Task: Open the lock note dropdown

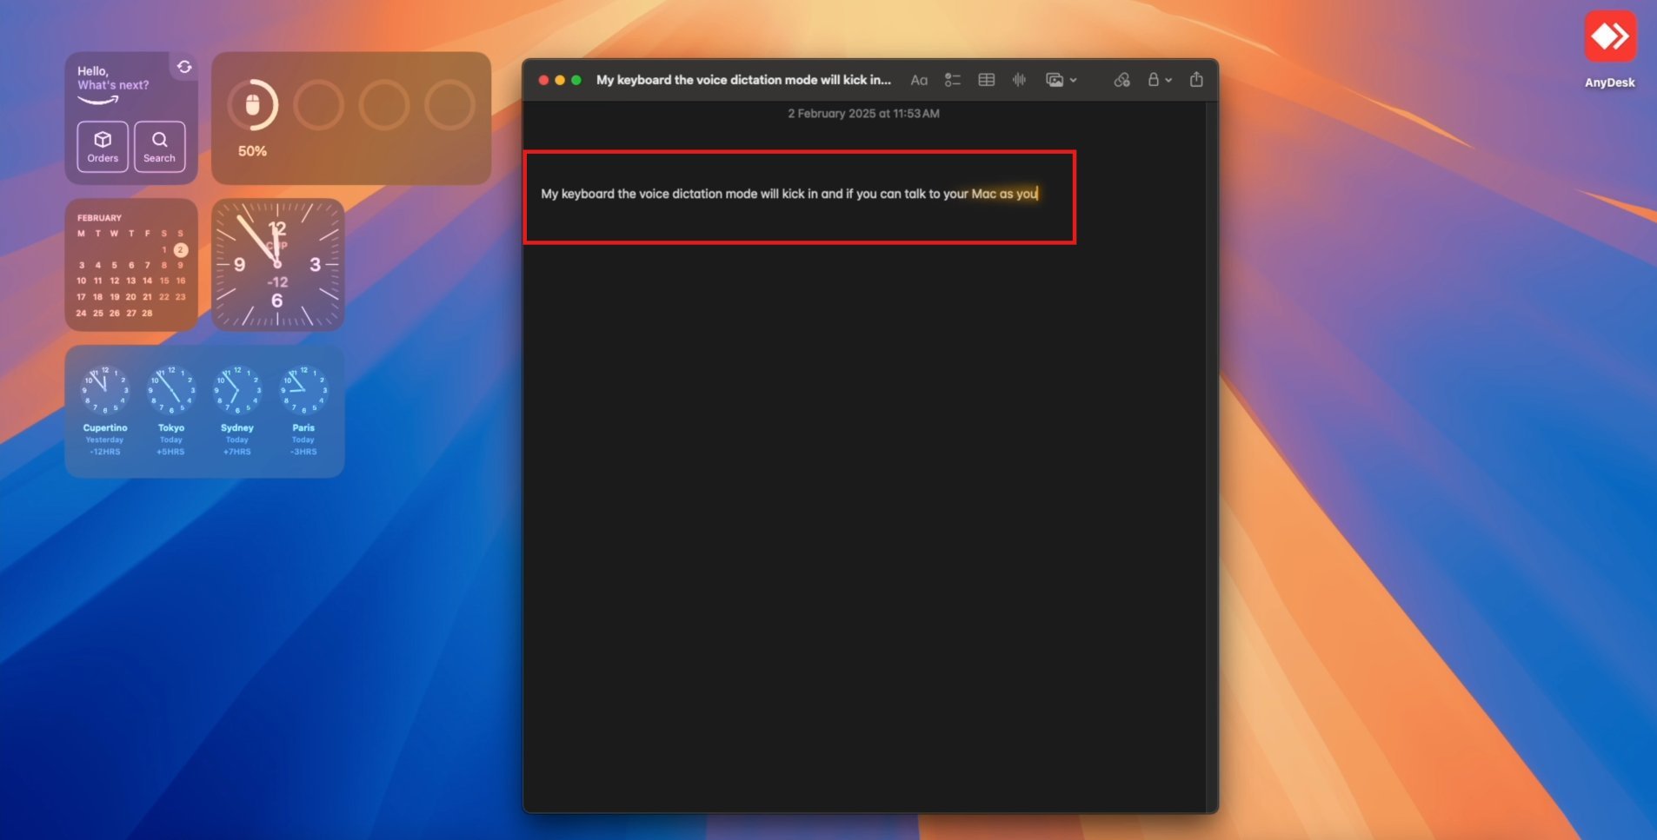Action: tap(1160, 80)
